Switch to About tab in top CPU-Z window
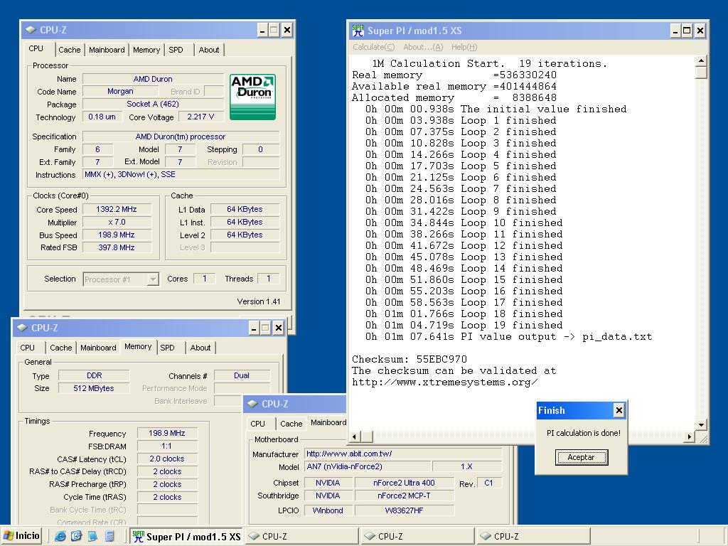The width and height of the screenshot is (728, 546). 209,50
